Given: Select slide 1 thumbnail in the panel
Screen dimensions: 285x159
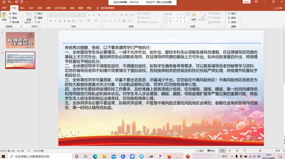Looking at the screenshot, I should click(20, 40).
